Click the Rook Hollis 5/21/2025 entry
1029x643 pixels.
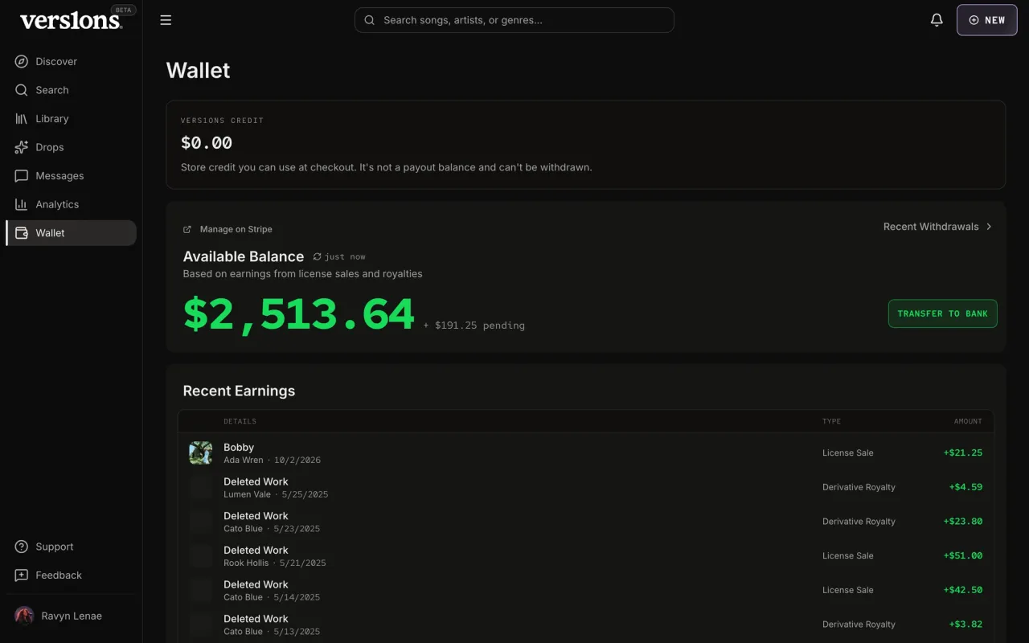pyautogui.click(x=275, y=563)
